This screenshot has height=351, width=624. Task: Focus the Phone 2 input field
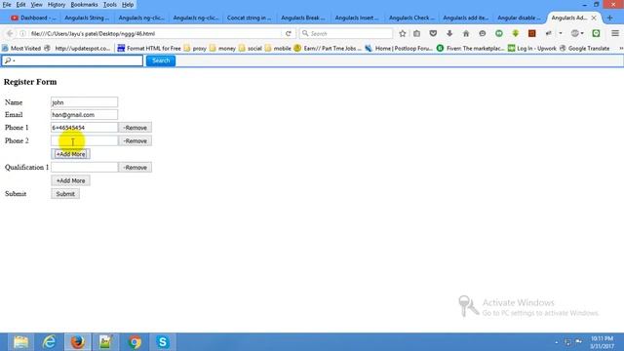coord(85,140)
